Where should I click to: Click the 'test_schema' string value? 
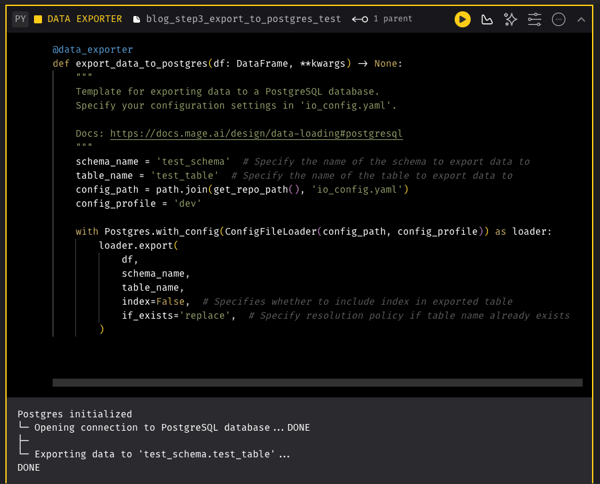[193, 161]
